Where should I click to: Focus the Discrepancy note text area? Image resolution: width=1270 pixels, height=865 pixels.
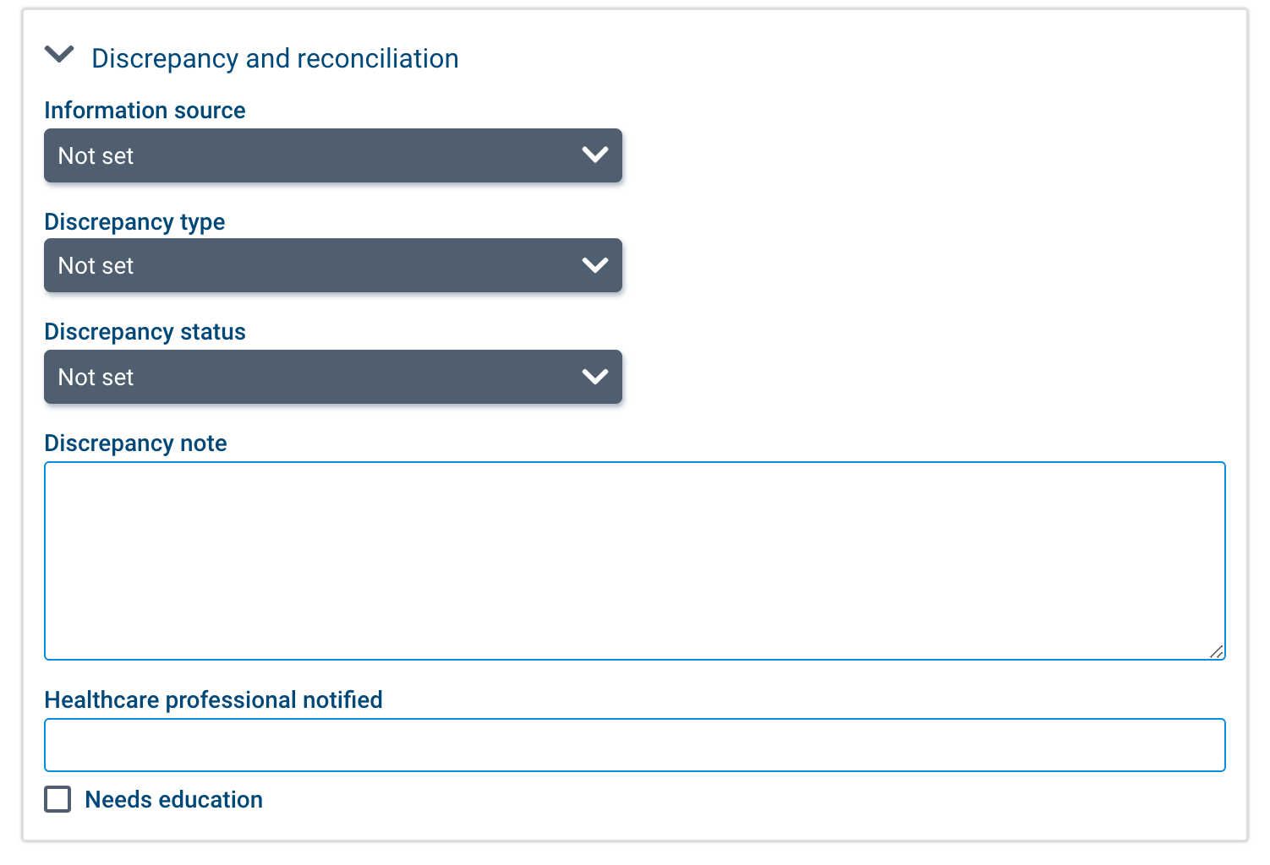point(634,560)
